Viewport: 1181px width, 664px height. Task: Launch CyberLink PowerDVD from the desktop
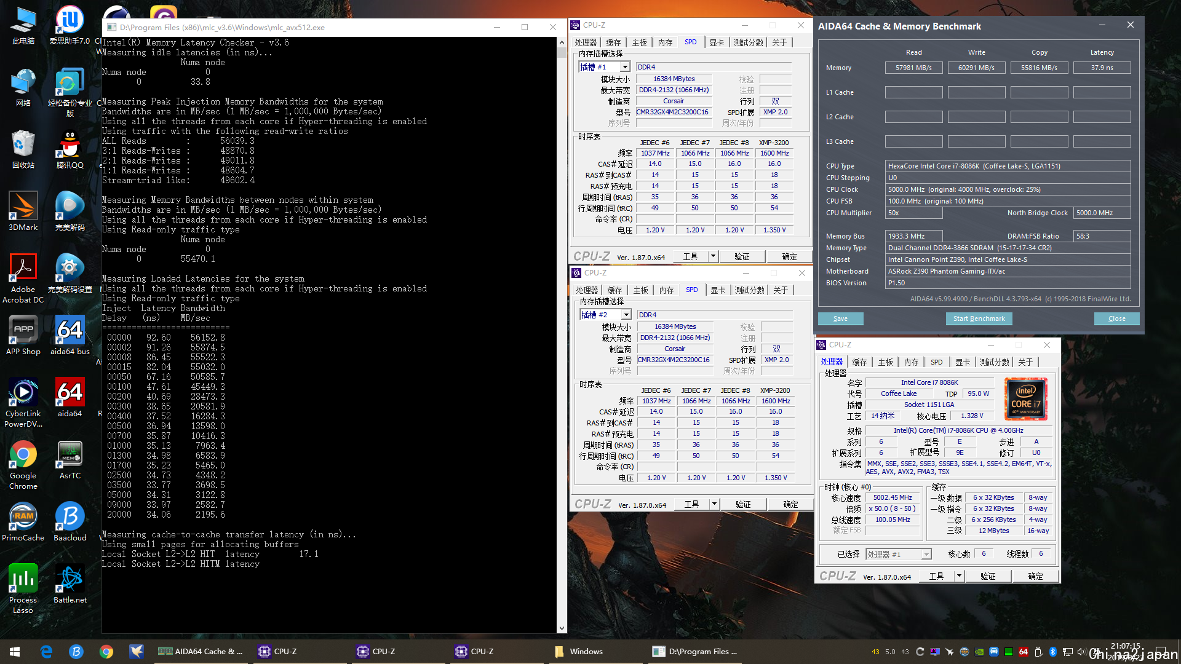(x=23, y=403)
